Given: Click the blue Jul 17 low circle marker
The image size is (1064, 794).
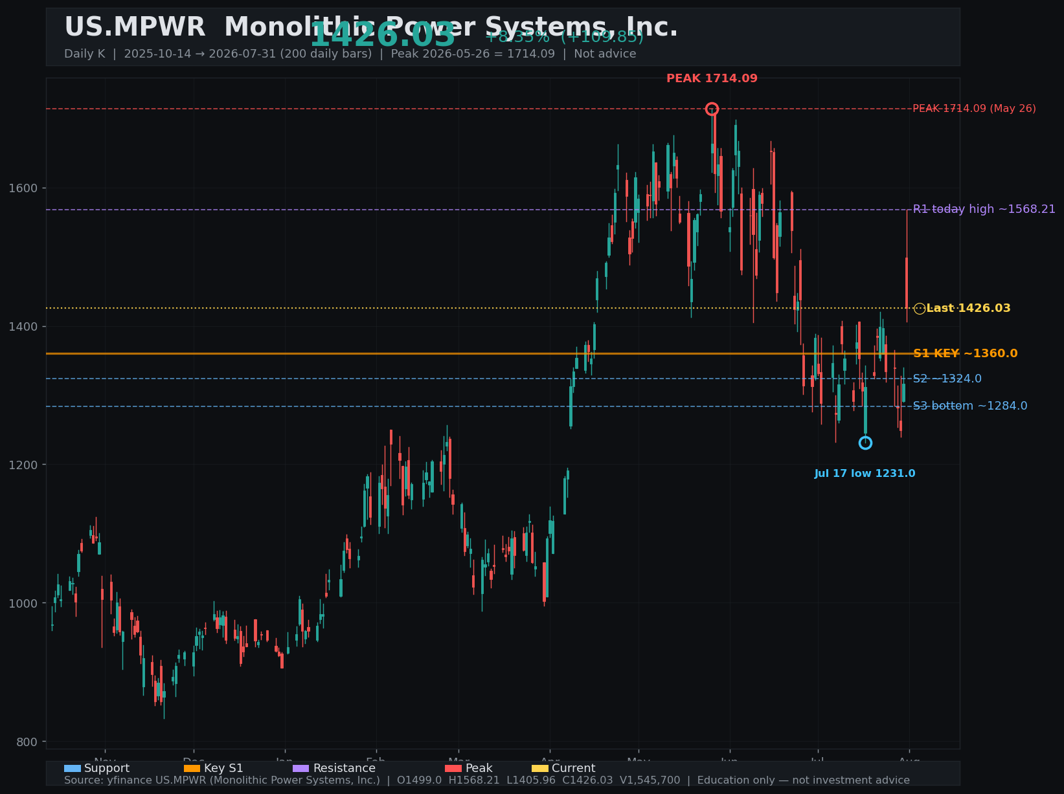Looking at the screenshot, I should pyautogui.click(x=865, y=443).
